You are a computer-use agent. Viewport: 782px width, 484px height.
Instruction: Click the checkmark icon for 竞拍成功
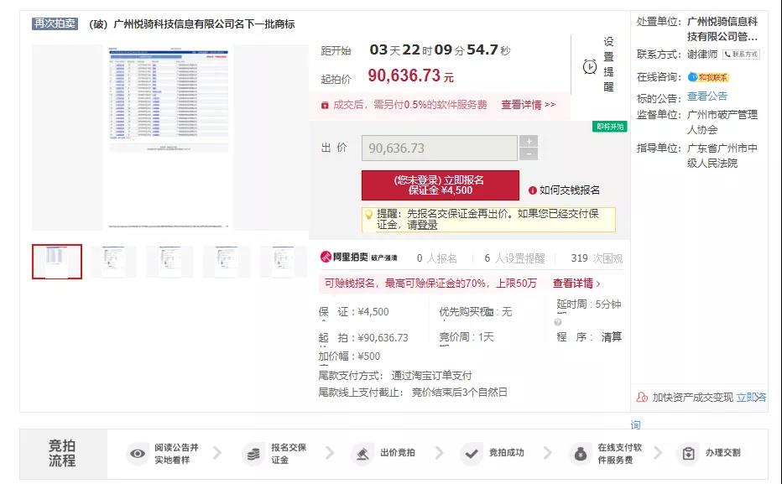point(472,454)
